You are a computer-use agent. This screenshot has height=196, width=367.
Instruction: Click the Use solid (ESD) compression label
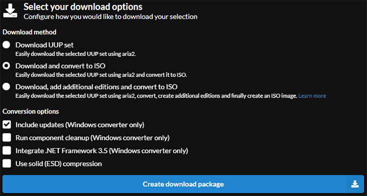click(x=58, y=164)
